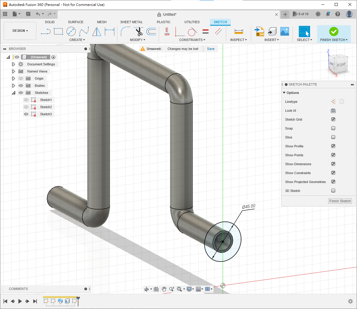The width and height of the screenshot is (357, 309).
Task: Enable the 3D Sketch checkbox
Action: pyautogui.click(x=333, y=191)
